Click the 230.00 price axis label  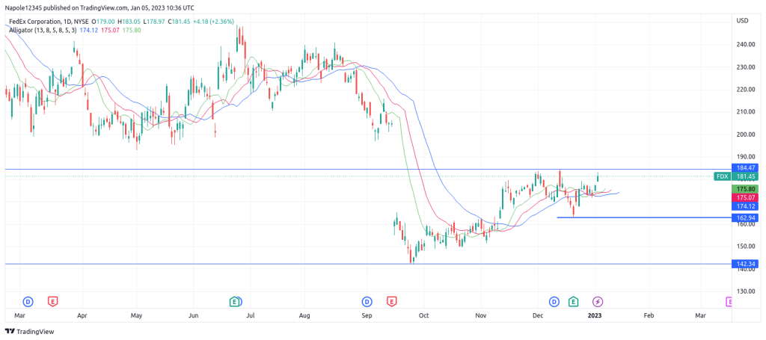(745, 67)
